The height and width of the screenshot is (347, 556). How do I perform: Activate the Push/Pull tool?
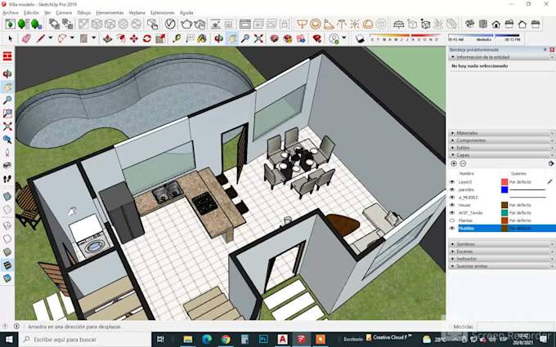pyautogui.click(x=107, y=38)
